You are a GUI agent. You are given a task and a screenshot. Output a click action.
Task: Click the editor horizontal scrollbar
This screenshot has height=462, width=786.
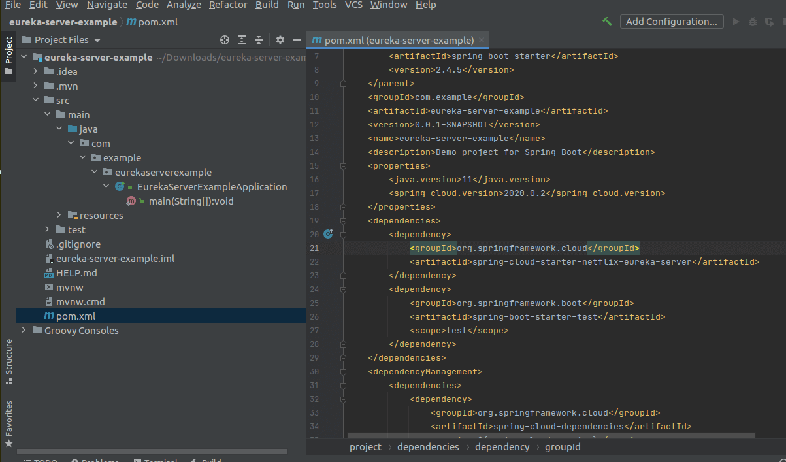click(x=551, y=435)
